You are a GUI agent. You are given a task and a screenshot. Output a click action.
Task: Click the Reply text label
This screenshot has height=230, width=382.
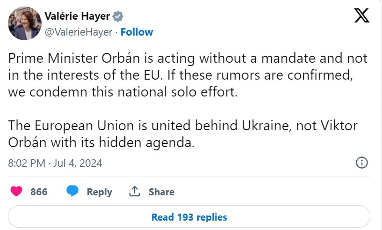coord(100,192)
